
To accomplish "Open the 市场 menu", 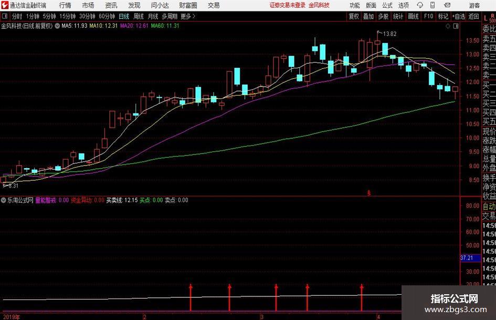I will pyautogui.click(x=88, y=5).
